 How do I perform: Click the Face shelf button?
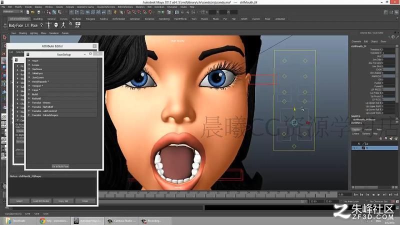(19, 25)
